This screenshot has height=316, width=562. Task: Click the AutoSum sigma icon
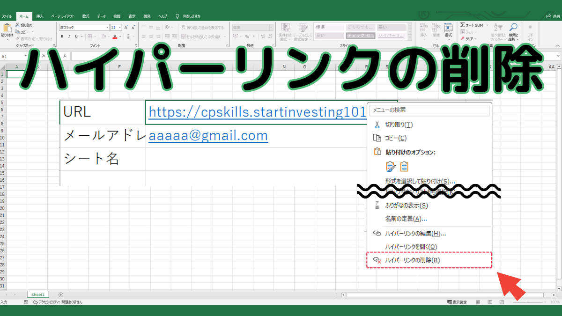(462, 25)
